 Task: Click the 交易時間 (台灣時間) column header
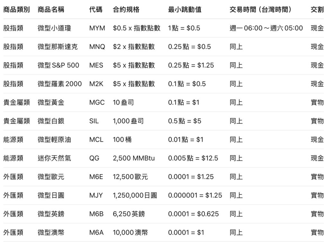click(261, 9)
